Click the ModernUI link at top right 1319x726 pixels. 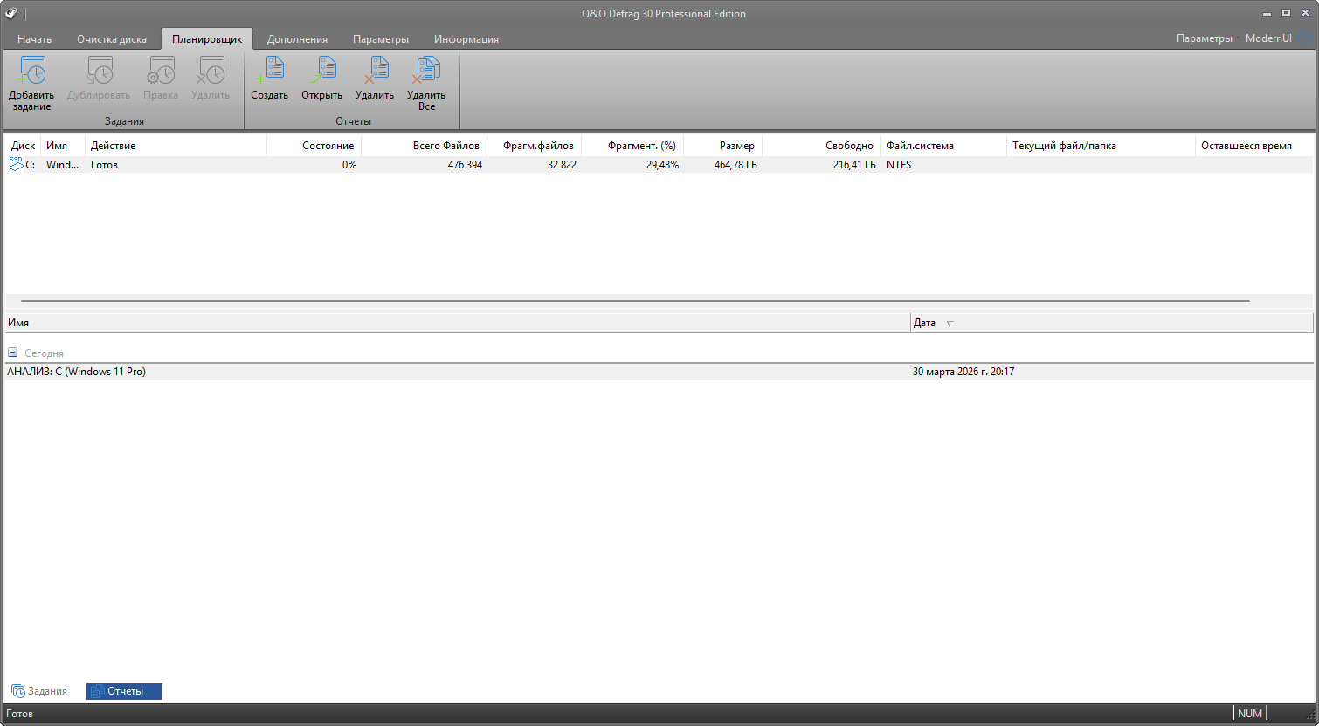[x=1267, y=38]
